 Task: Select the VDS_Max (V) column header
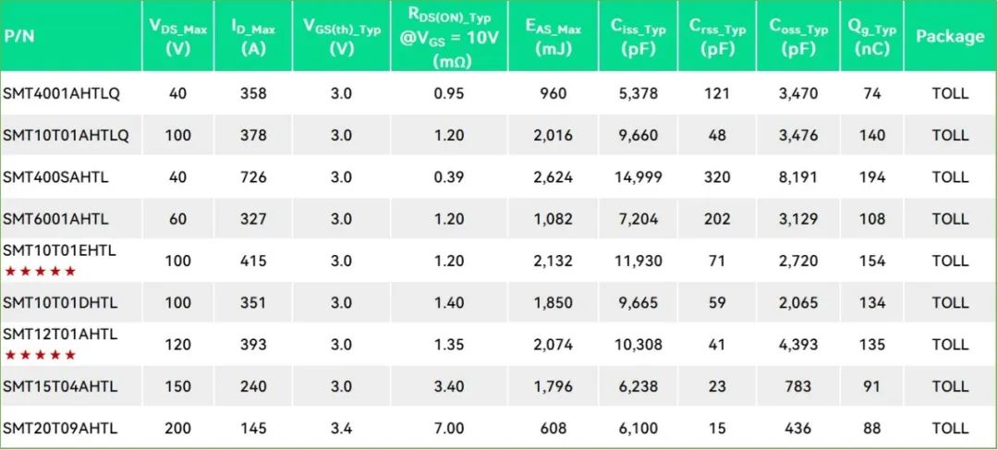click(177, 37)
